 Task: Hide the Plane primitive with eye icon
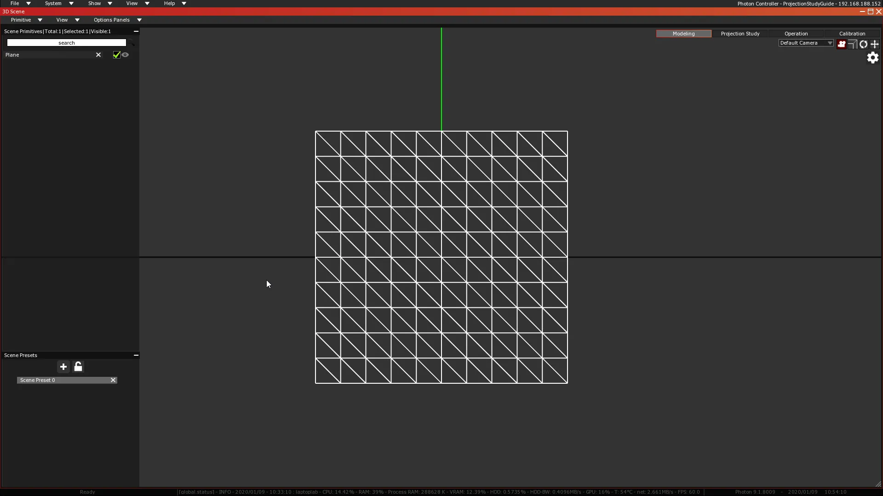pos(125,55)
